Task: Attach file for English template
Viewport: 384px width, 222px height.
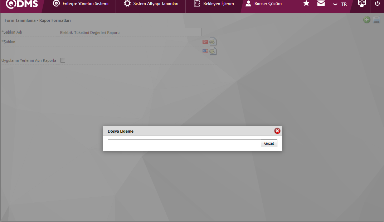Action: [213, 51]
